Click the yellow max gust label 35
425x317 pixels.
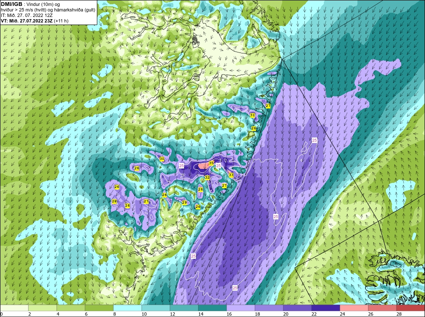[211, 163]
